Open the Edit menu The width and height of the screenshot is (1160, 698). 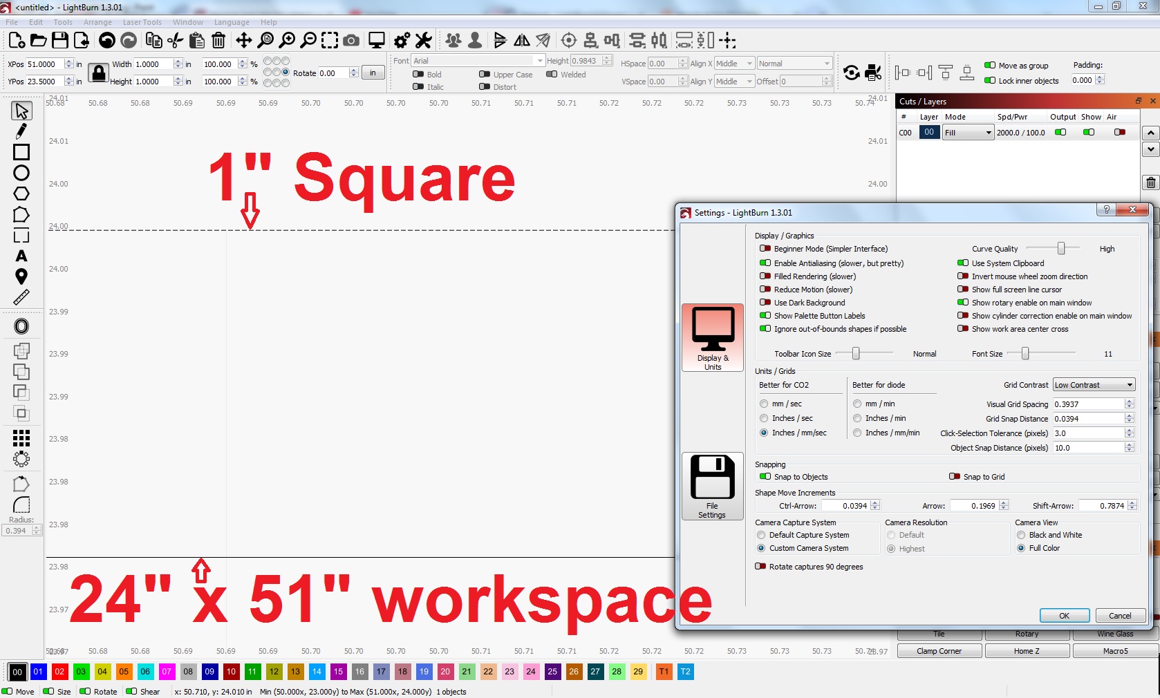pos(36,22)
